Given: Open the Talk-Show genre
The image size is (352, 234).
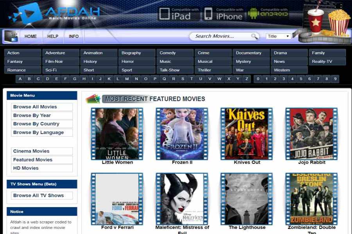Looking at the screenshot, I should 175,70.
